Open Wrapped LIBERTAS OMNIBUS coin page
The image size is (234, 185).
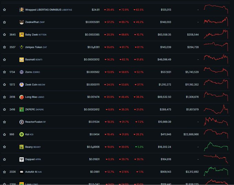pos(49,10)
